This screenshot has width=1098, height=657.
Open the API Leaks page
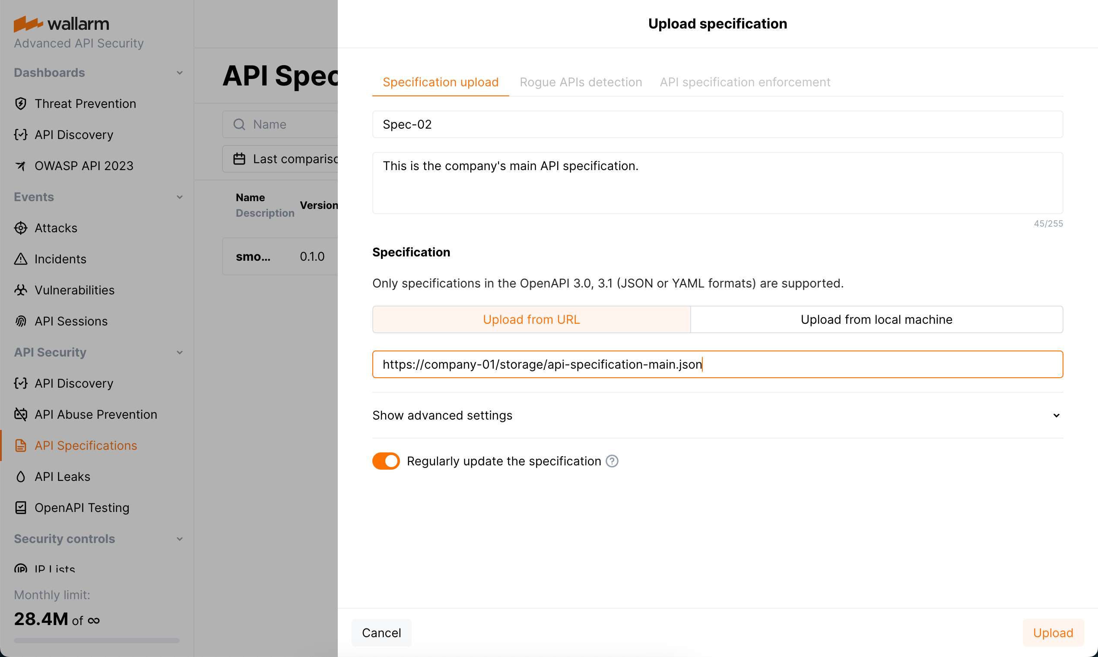(x=62, y=477)
